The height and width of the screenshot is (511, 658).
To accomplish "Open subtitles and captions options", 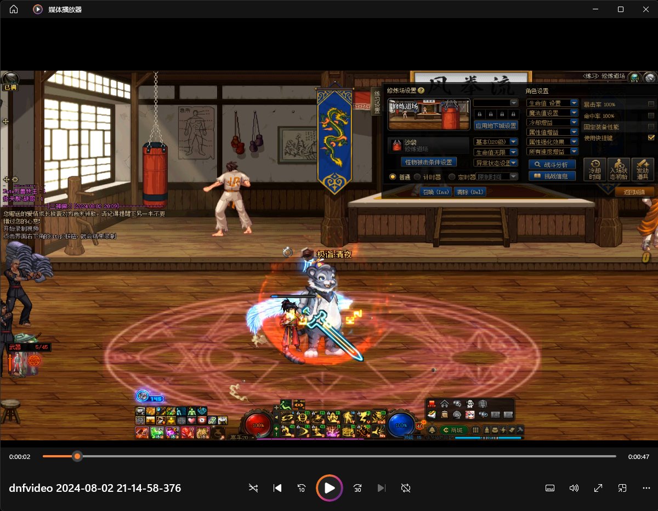I will click(x=550, y=488).
